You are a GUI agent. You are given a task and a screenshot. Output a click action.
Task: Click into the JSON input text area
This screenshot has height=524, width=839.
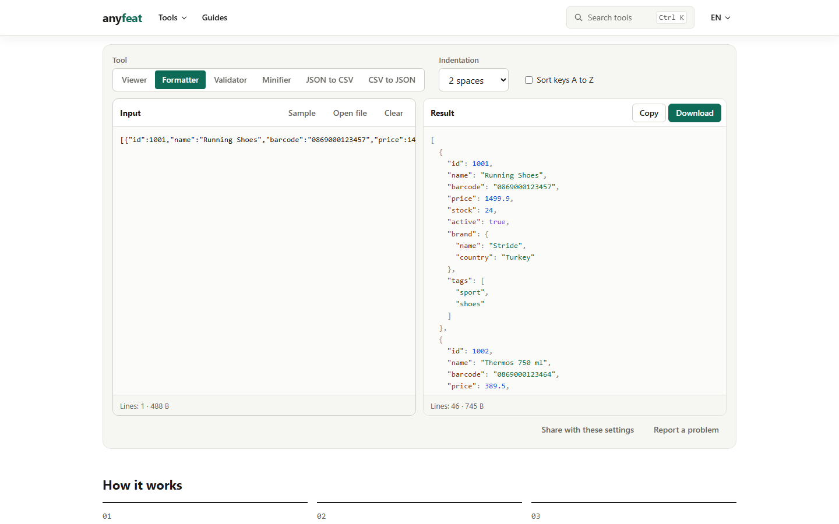pyautogui.click(x=264, y=261)
